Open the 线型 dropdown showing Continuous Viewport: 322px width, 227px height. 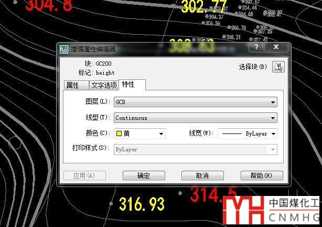coord(195,118)
